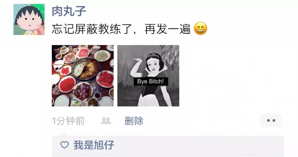Open the Snow White meme image

point(148,76)
